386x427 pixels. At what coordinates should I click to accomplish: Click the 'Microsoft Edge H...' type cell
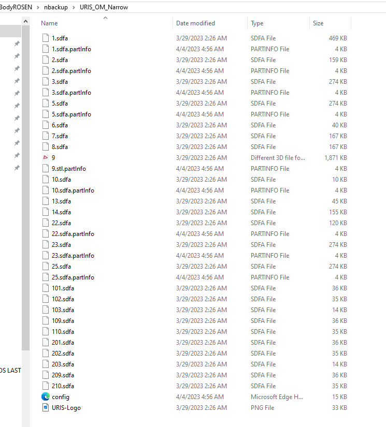click(x=277, y=397)
